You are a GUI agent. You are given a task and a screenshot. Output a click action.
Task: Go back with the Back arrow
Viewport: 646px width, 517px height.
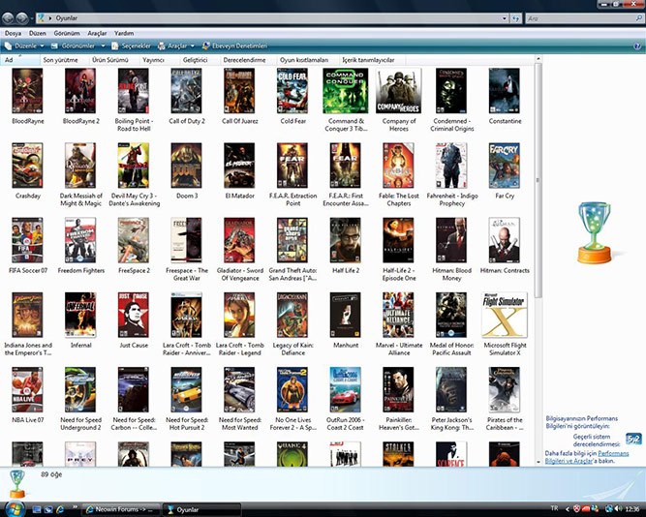pyautogui.click(x=9, y=18)
